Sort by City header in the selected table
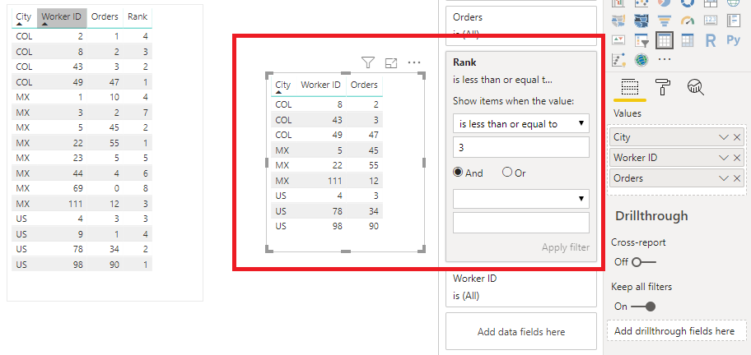The height and width of the screenshot is (355, 751). tap(283, 86)
